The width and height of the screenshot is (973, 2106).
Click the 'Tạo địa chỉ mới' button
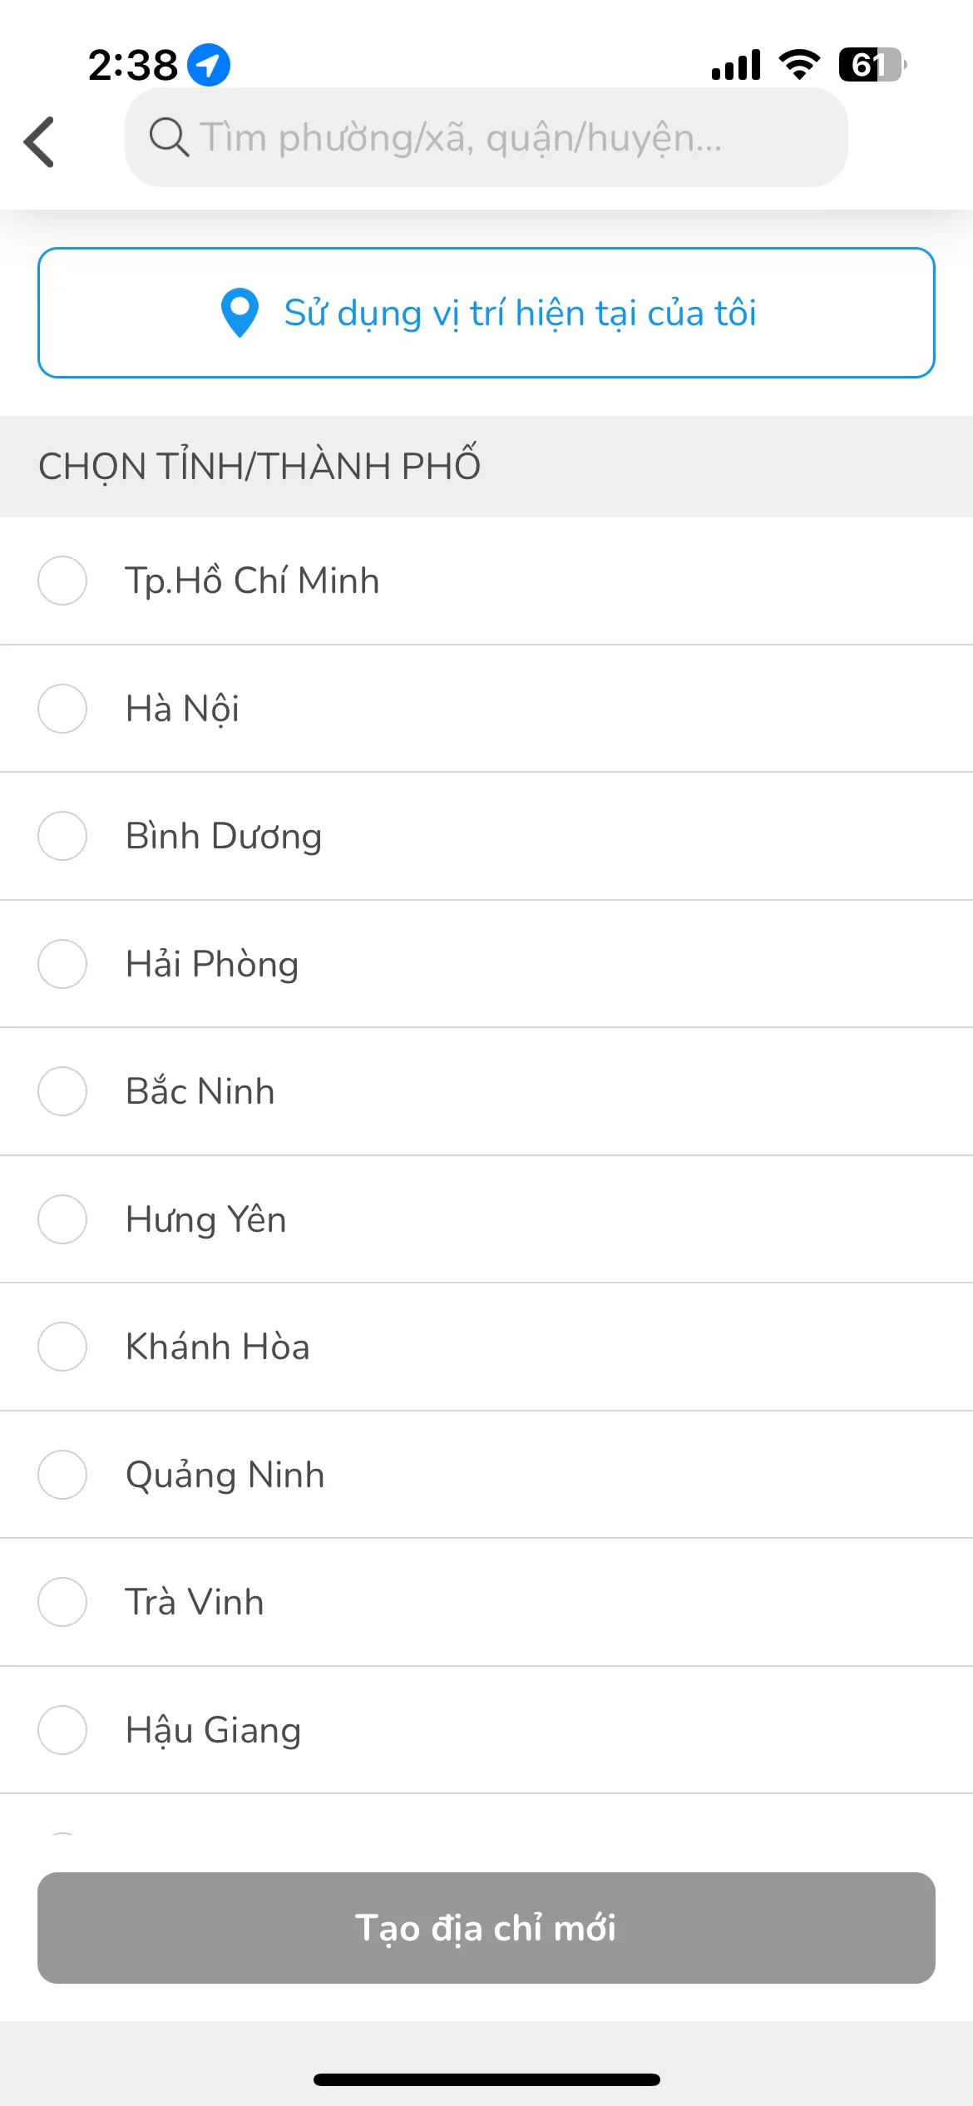click(x=486, y=1928)
